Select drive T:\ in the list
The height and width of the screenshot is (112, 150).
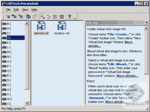7,85
